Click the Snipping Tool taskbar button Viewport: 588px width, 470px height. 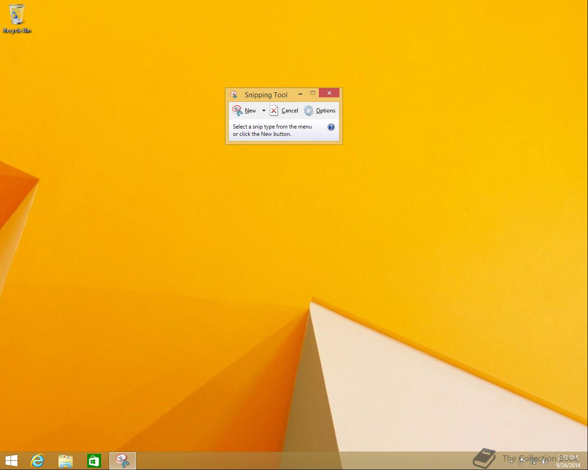pos(123,461)
